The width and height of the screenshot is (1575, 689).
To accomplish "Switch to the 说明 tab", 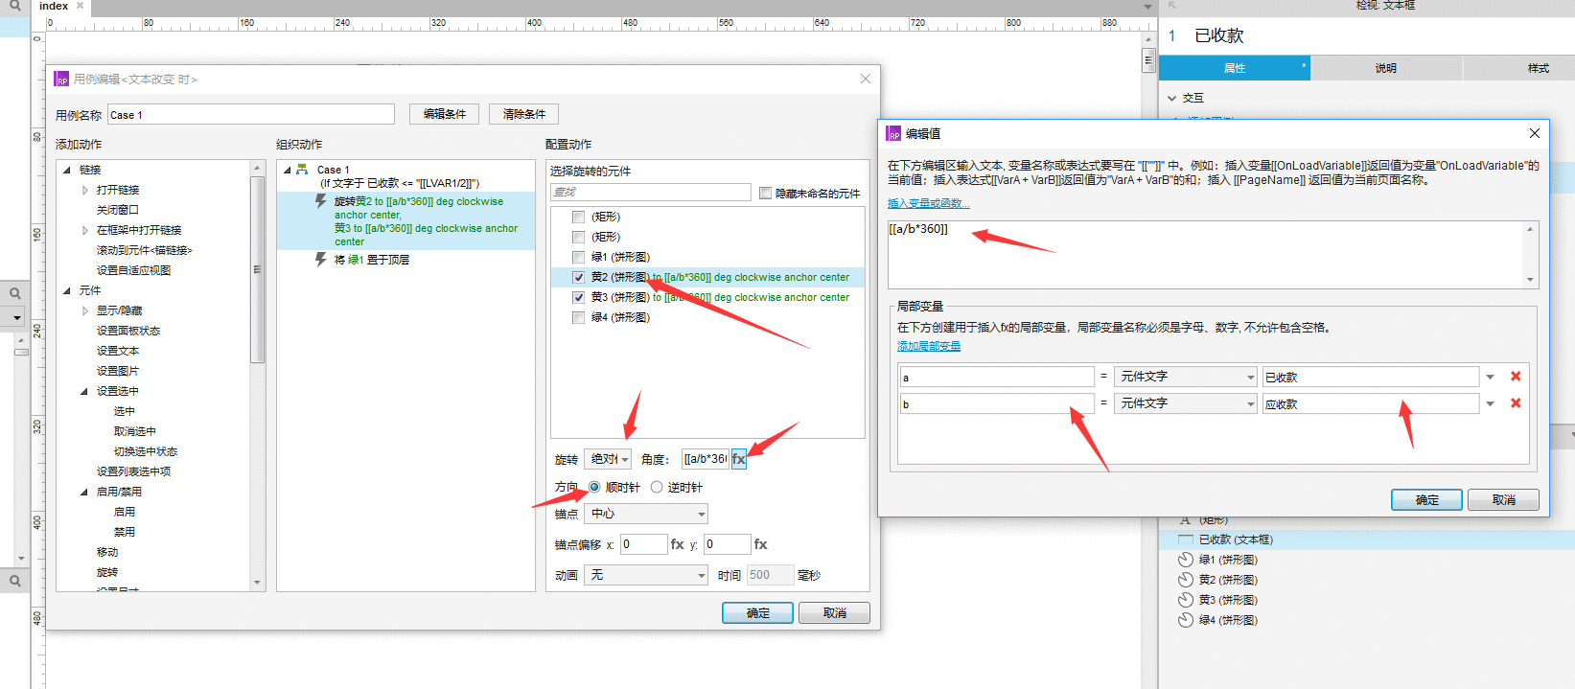I will pos(1386,68).
